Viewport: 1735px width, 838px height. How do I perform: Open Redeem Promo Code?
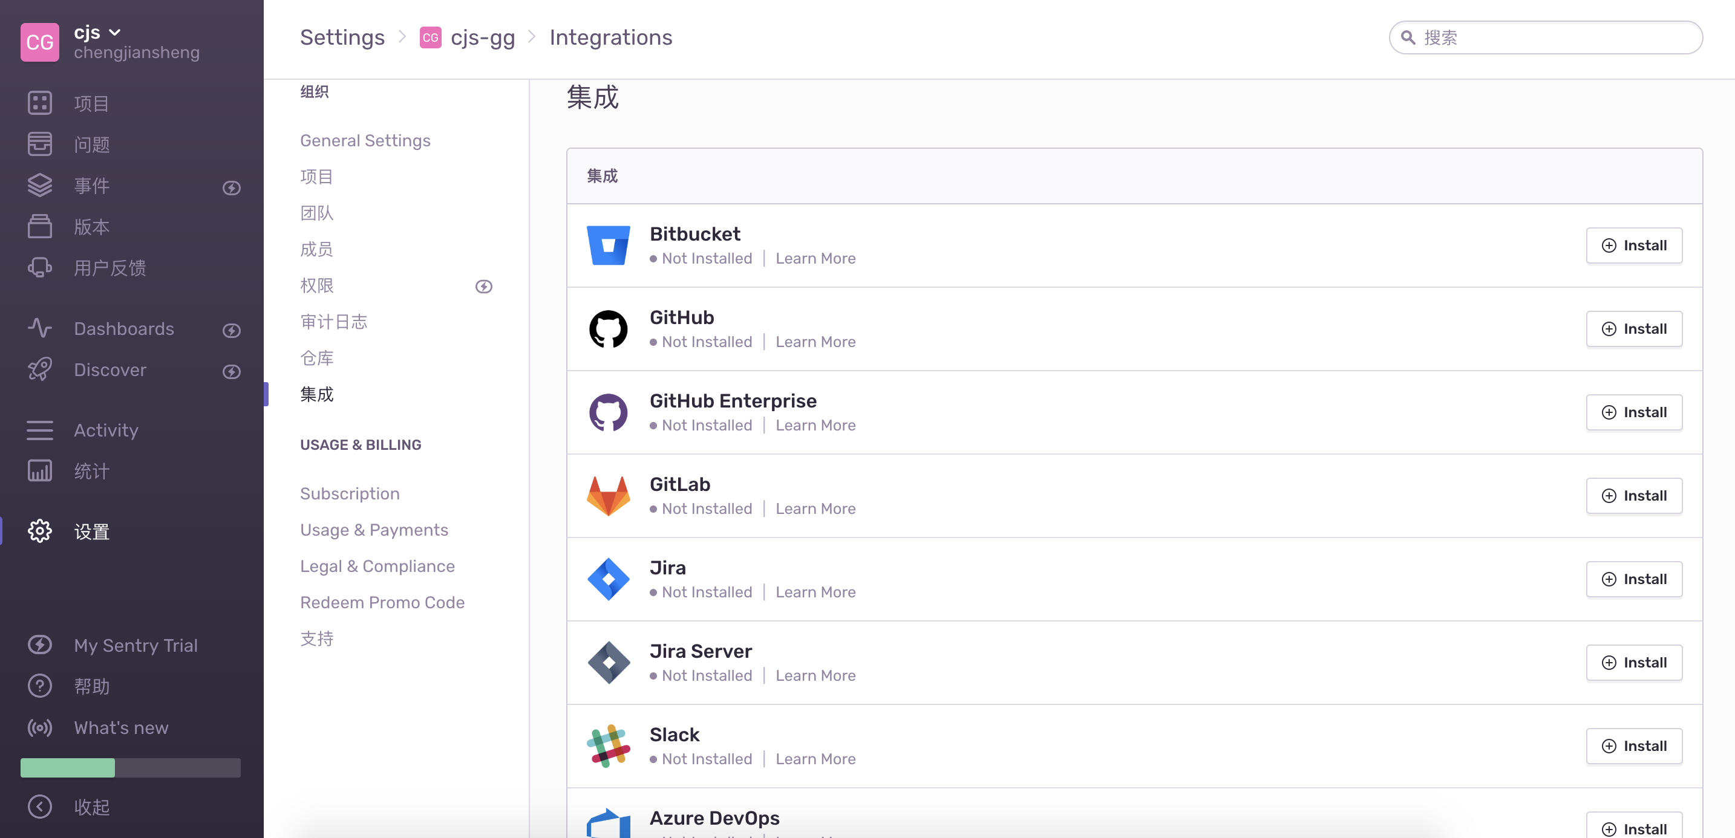point(382,602)
